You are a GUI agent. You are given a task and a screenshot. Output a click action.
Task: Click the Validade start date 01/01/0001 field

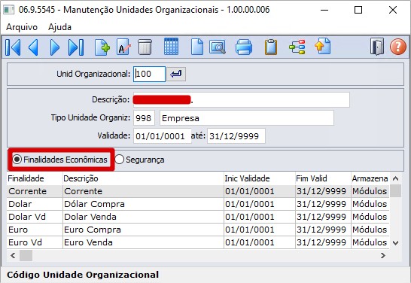tap(163, 136)
